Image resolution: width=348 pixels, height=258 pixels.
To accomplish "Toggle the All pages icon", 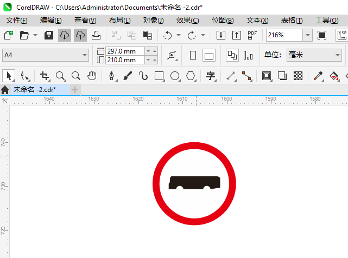I will (x=232, y=55).
